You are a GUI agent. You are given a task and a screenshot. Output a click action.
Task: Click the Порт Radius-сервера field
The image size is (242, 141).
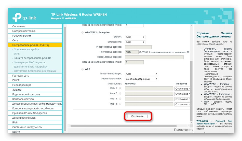(x=132, y=52)
